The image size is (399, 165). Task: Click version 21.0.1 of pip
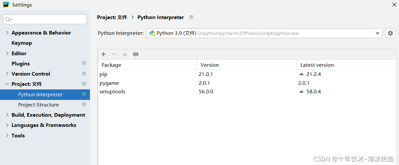tap(206, 74)
